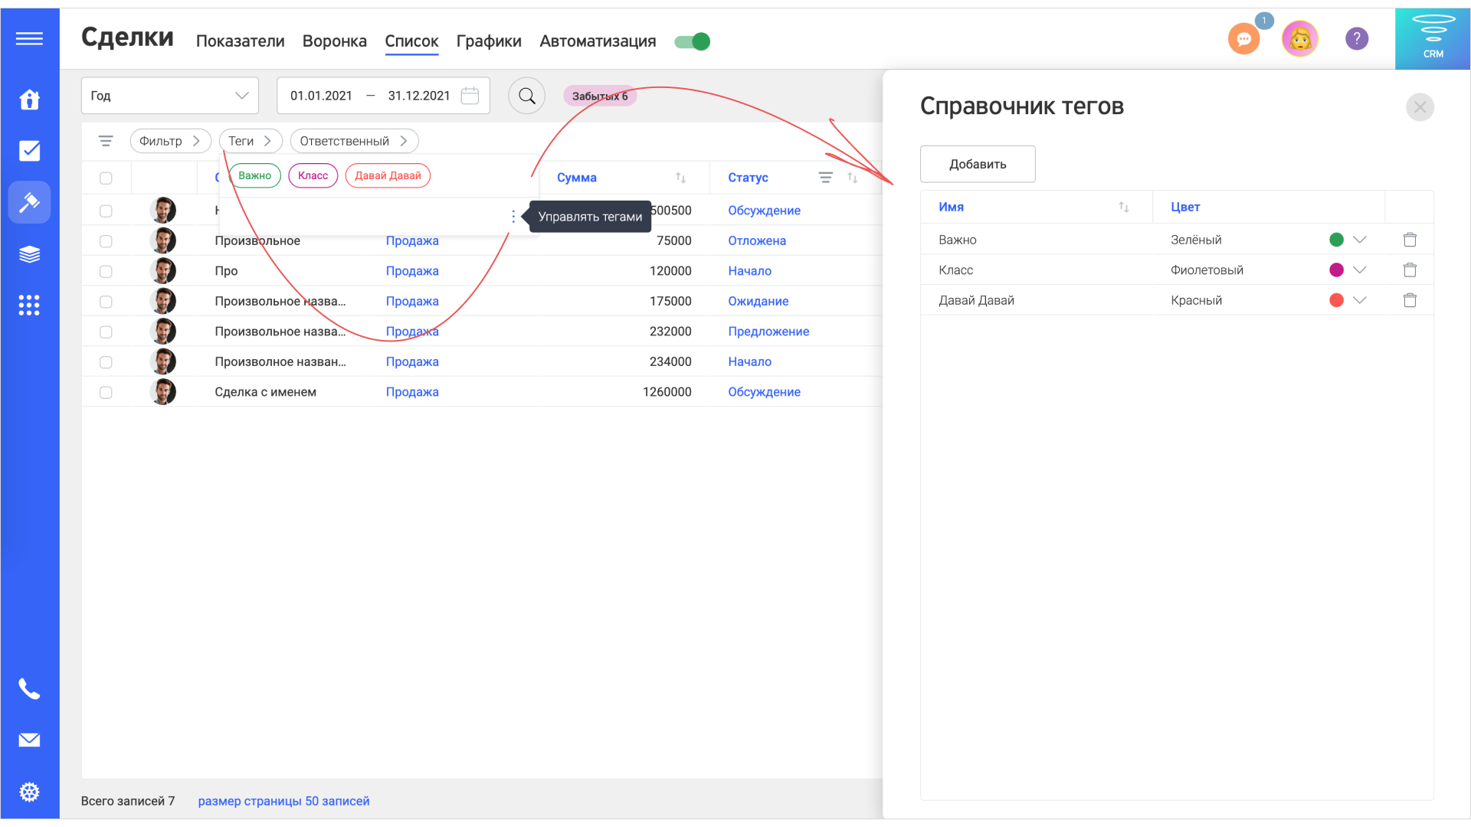Check the select-all checkbox in table header

[106, 178]
